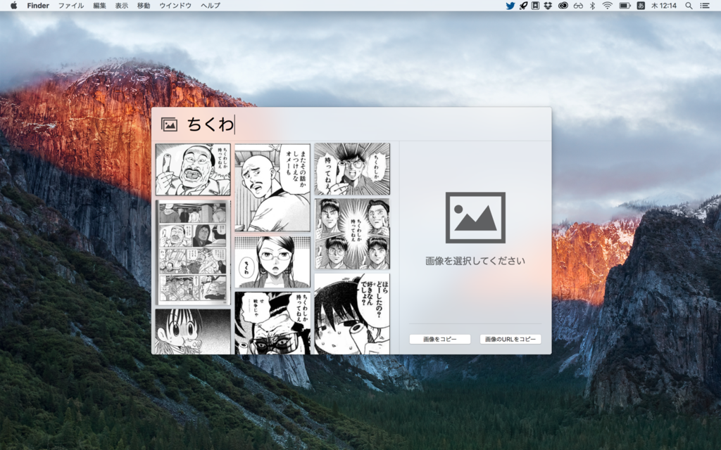Select spiky-haired man chikuwa-to-eye thumbnail
Image resolution: width=721 pixels, height=450 pixels.
[x=352, y=169]
